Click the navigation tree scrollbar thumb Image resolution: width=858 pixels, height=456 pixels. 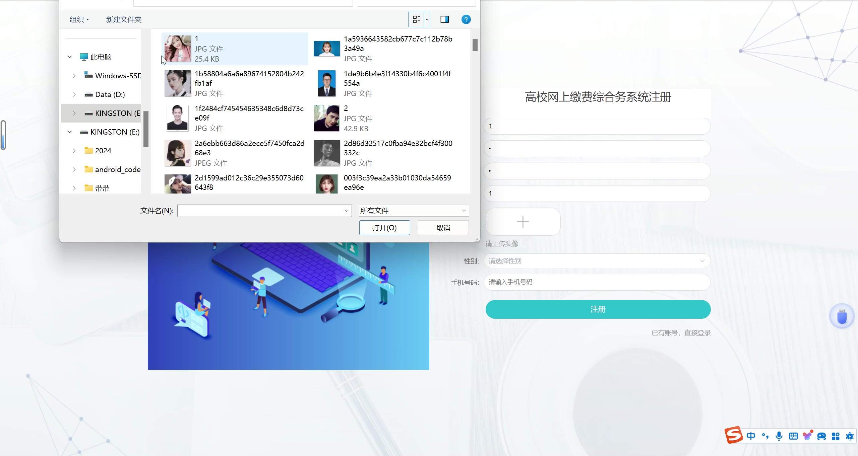pyautogui.click(x=146, y=129)
